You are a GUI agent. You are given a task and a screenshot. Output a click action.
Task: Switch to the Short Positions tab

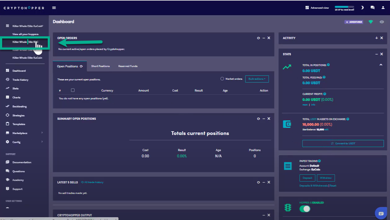click(x=100, y=66)
